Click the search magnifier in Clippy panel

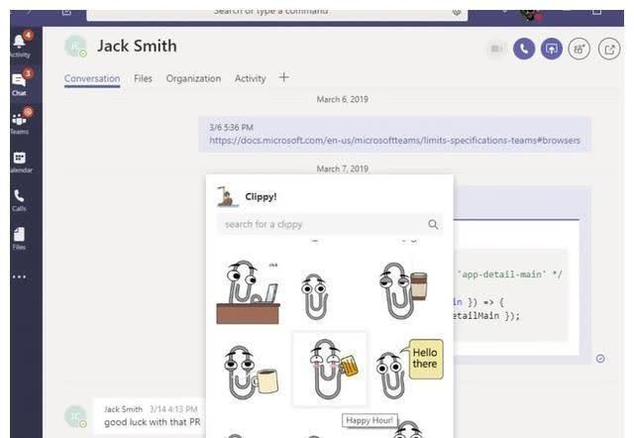tap(433, 224)
